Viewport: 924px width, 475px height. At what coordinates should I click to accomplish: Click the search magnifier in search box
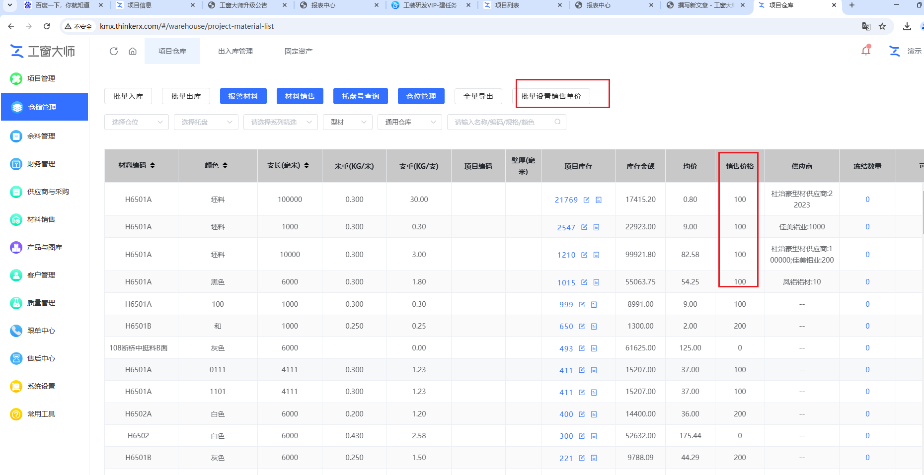[x=557, y=122]
